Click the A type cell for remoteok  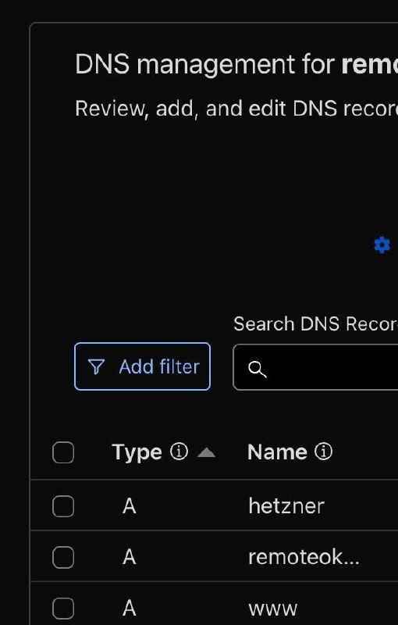pyautogui.click(x=130, y=557)
